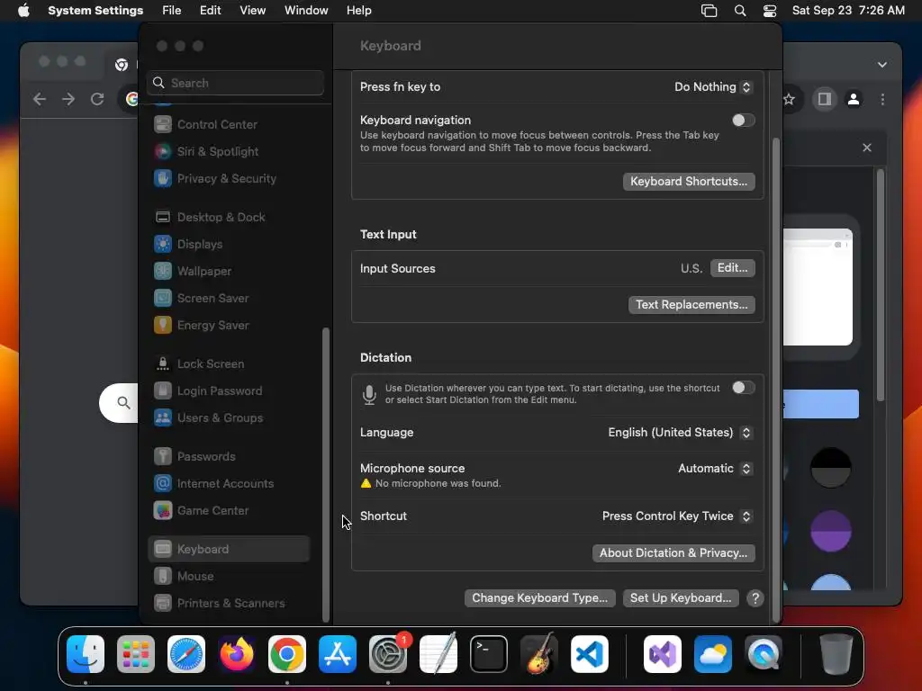Launch Finder from the Dock
Screen dimensions: 922x691
click(86, 654)
